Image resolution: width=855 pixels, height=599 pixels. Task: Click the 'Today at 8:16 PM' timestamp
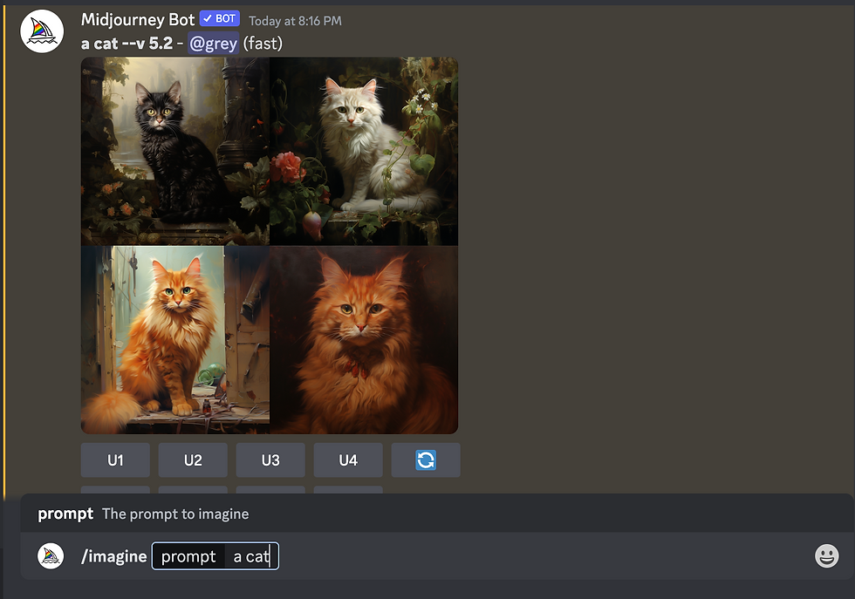click(295, 21)
